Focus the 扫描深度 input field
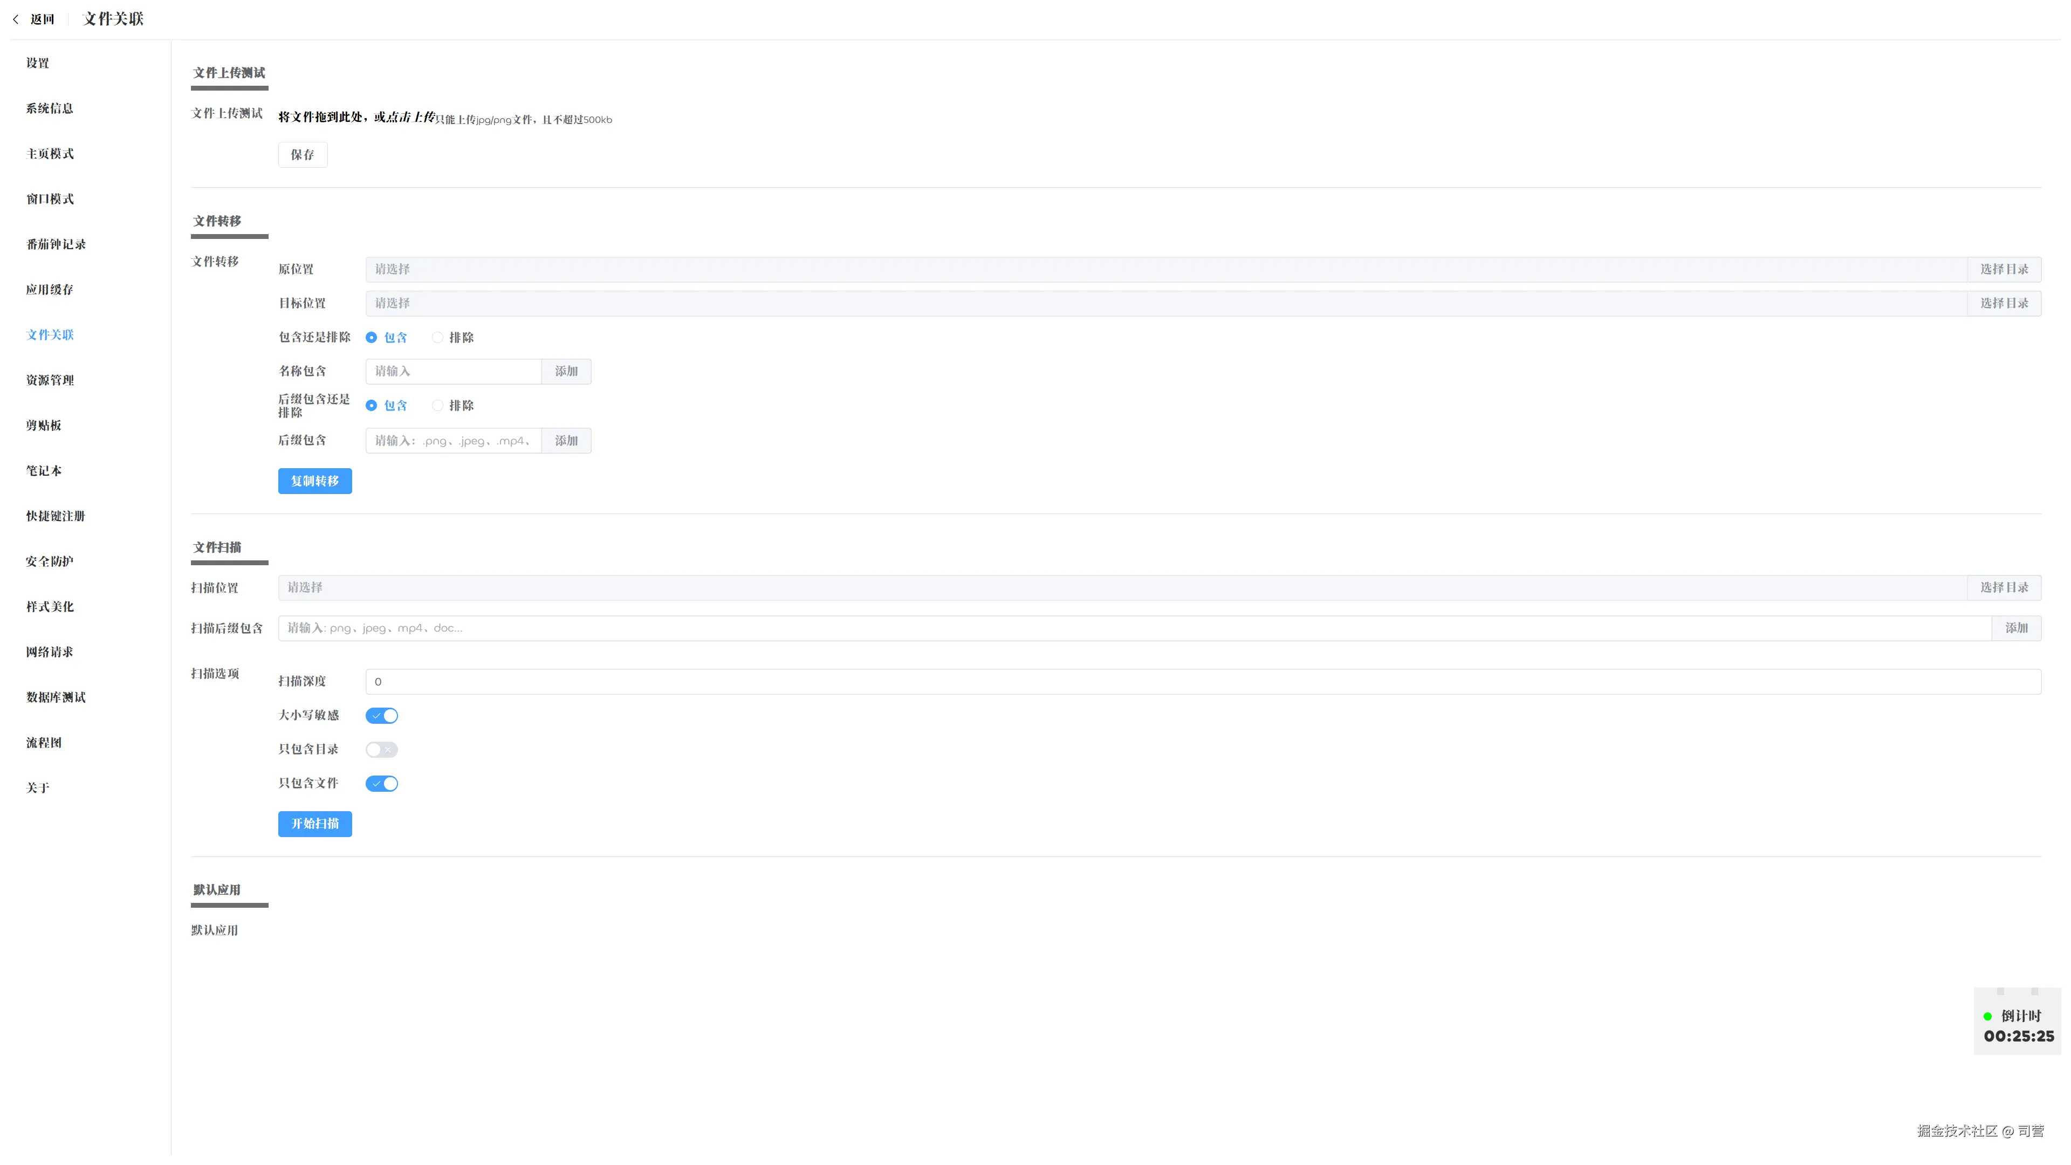This screenshot has height=1165, width=2071. [1202, 682]
